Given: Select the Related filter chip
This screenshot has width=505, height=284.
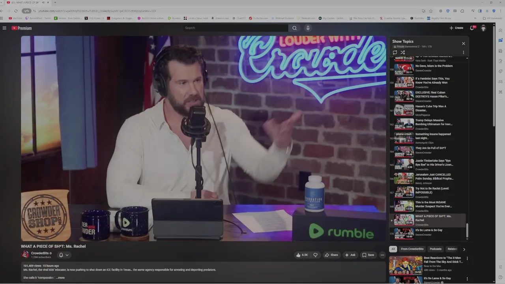Looking at the screenshot, I should coord(452,249).
